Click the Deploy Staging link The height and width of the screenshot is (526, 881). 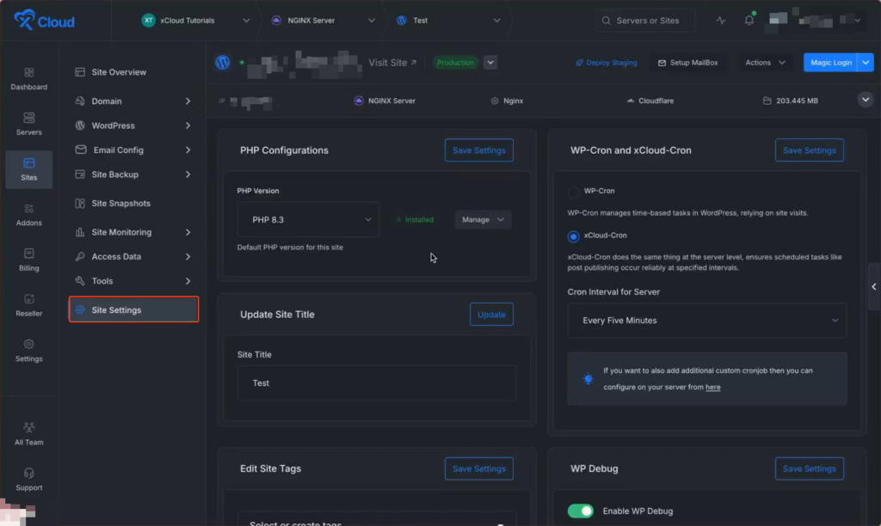pyautogui.click(x=607, y=62)
